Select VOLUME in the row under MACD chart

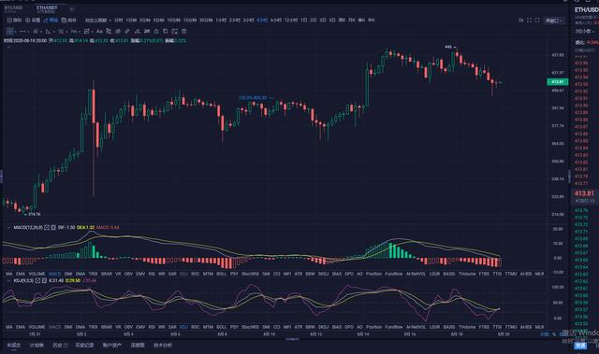point(37,274)
